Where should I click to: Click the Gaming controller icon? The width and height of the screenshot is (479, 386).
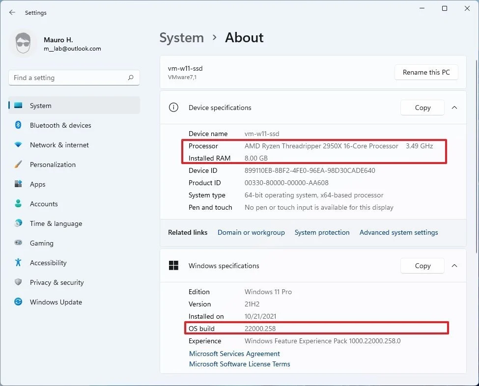(x=18, y=243)
